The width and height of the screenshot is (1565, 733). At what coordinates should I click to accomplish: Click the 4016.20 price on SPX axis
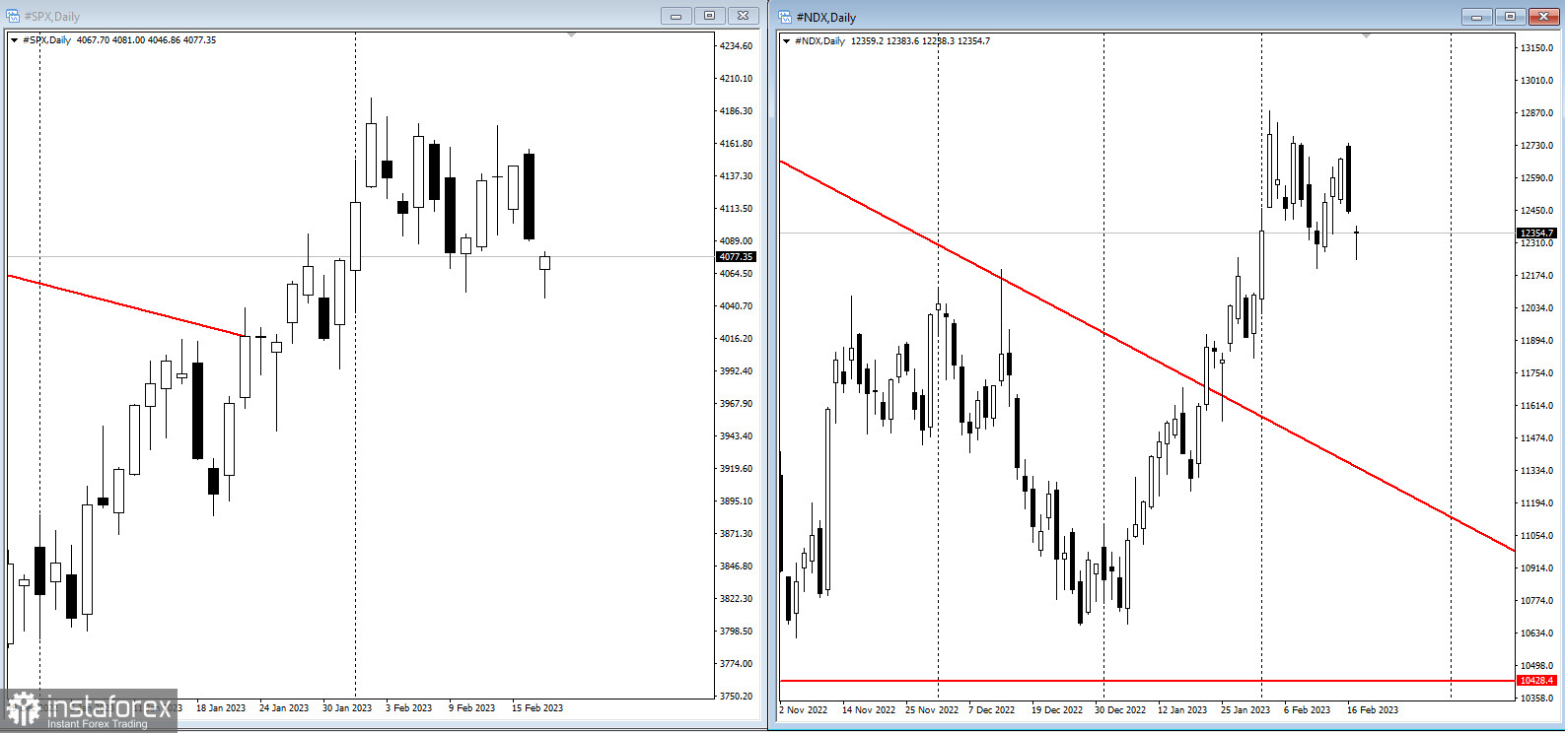click(x=736, y=339)
